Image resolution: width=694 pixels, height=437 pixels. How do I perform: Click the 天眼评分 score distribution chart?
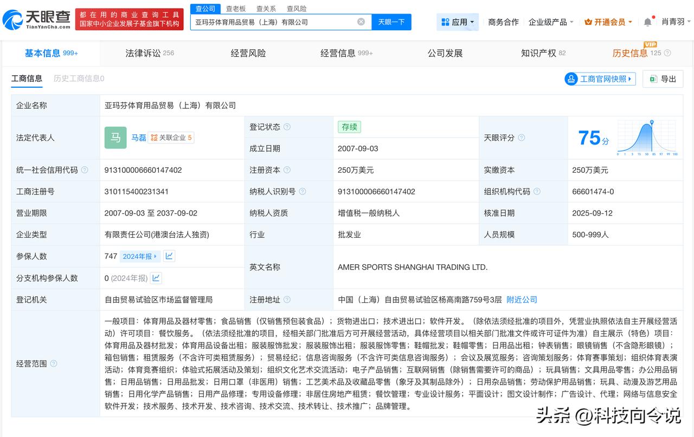pyautogui.click(x=648, y=138)
